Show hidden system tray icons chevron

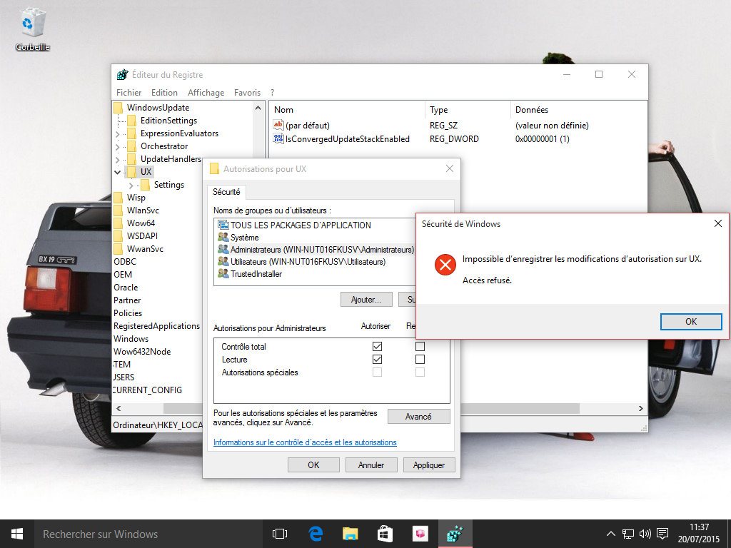click(610, 534)
